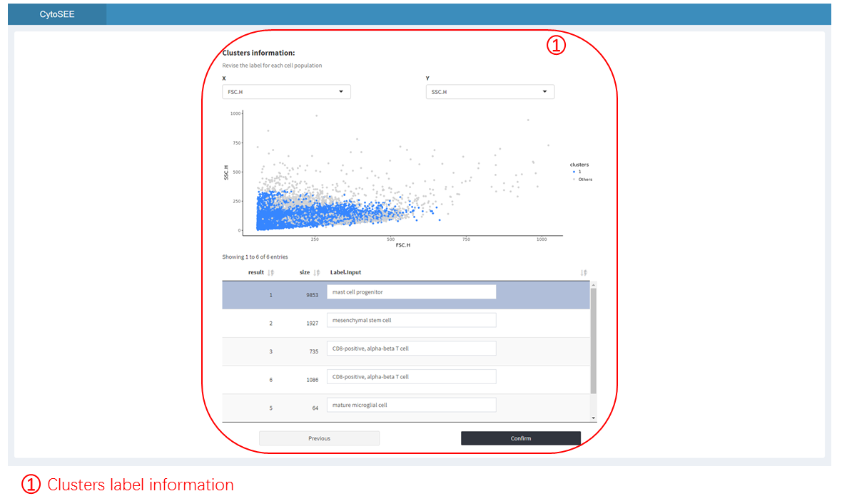Sort the table by result column
This screenshot has width=842, height=501.
[x=270, y=272]
